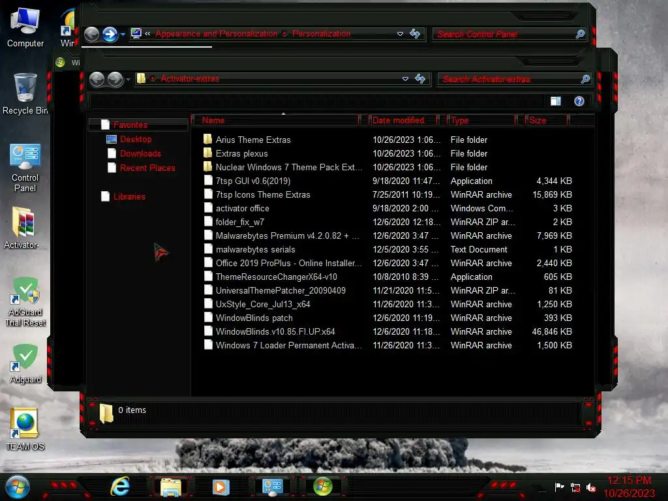
Task: Open Computer desktop icon
Action: click(25, 27)
